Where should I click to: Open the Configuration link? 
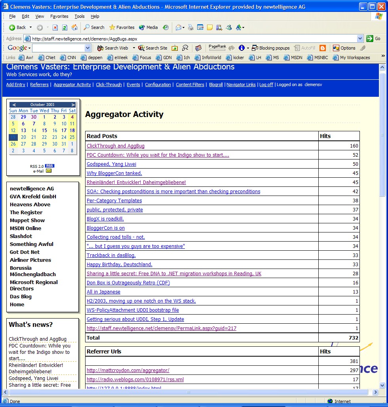click(158, 84)
